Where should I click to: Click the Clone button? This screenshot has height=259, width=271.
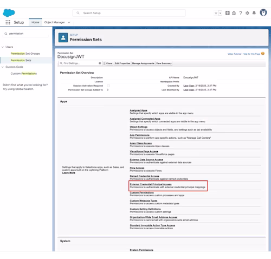pos(109,63)
